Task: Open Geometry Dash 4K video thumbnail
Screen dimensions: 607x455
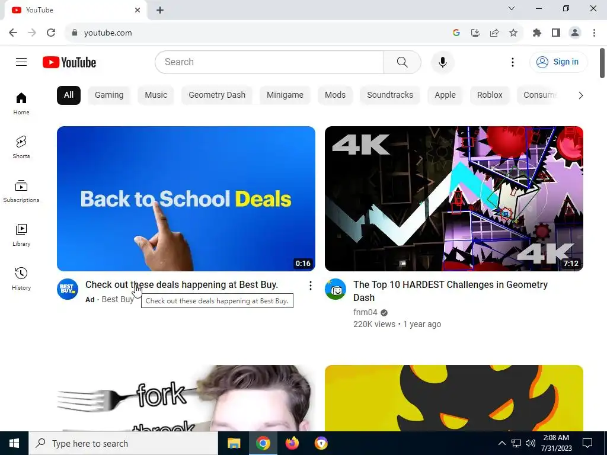Action: click(453, 198)
